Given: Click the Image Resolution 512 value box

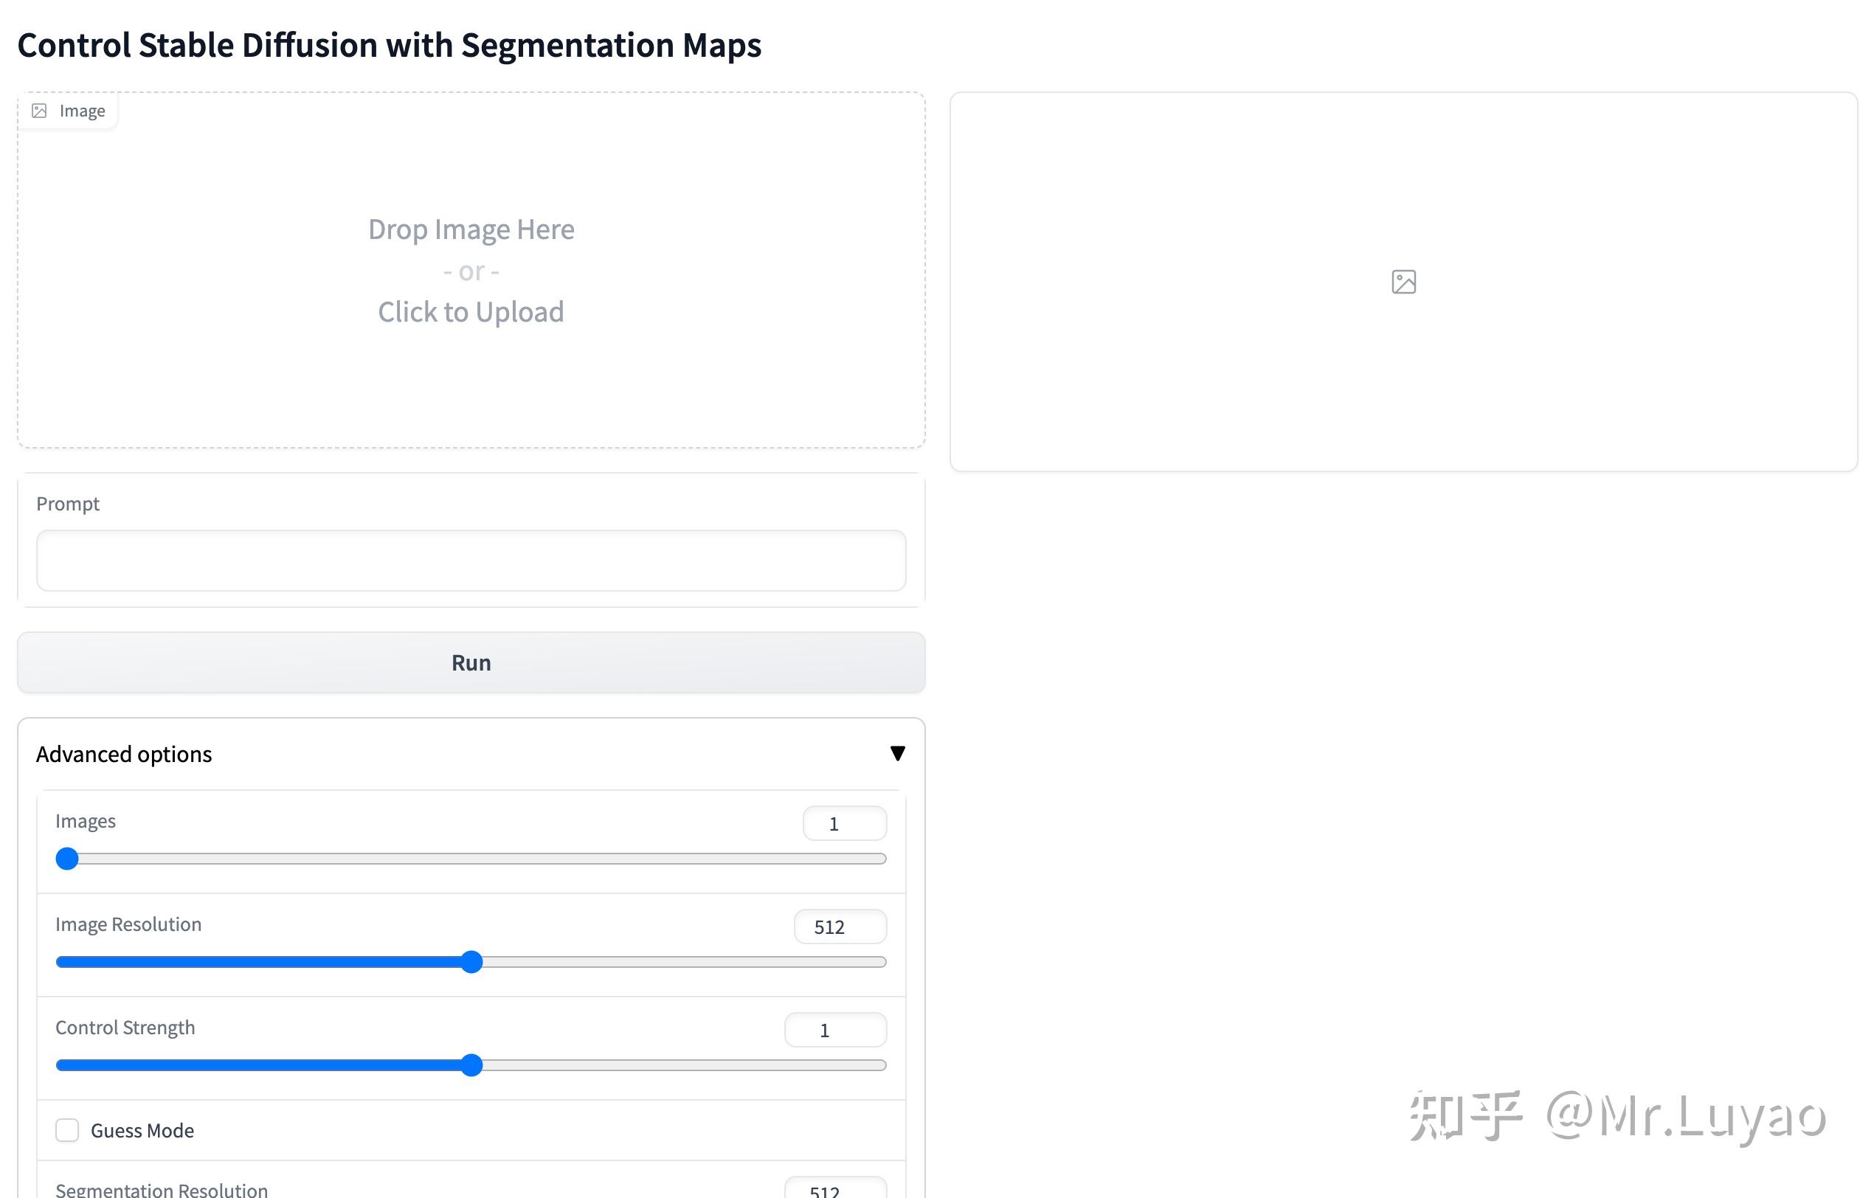Looking at the screenshot, I should pos(840,927).
